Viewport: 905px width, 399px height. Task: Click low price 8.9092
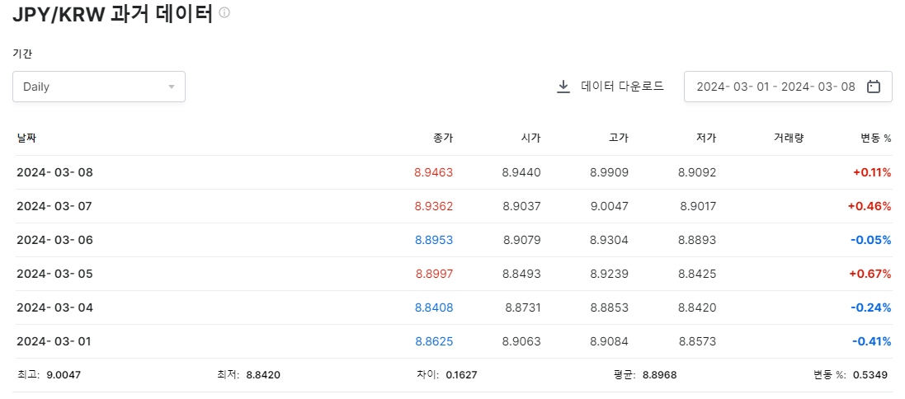tap(697, 171)
